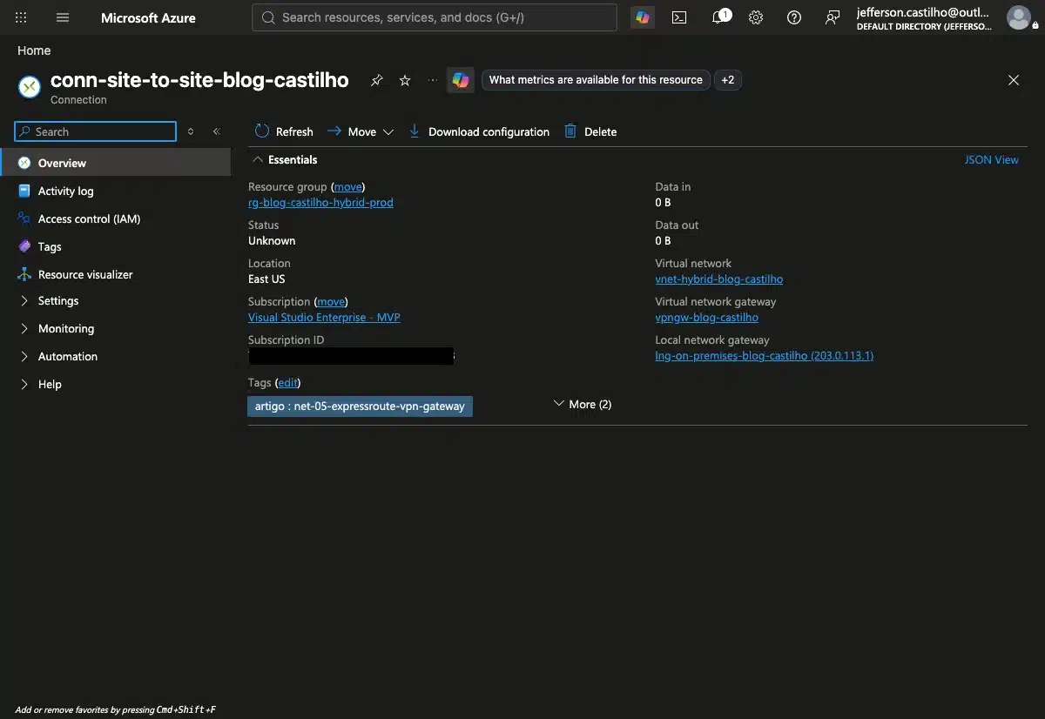
Task: Open vpngw-blog-castilho gateway link
Action: pos(706,317)
